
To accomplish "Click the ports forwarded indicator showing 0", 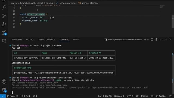I will click(35, 96).
